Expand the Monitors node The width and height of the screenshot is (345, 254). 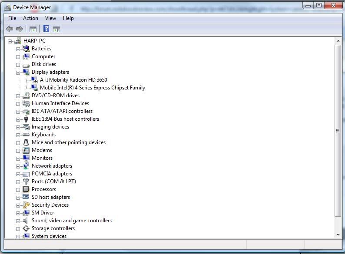pos(18,158)
